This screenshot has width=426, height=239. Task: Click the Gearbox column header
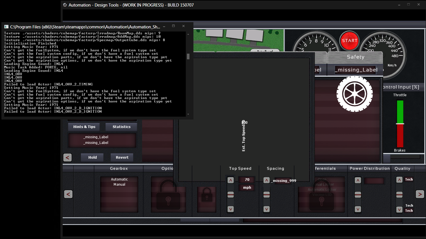(x=119, y=169)
